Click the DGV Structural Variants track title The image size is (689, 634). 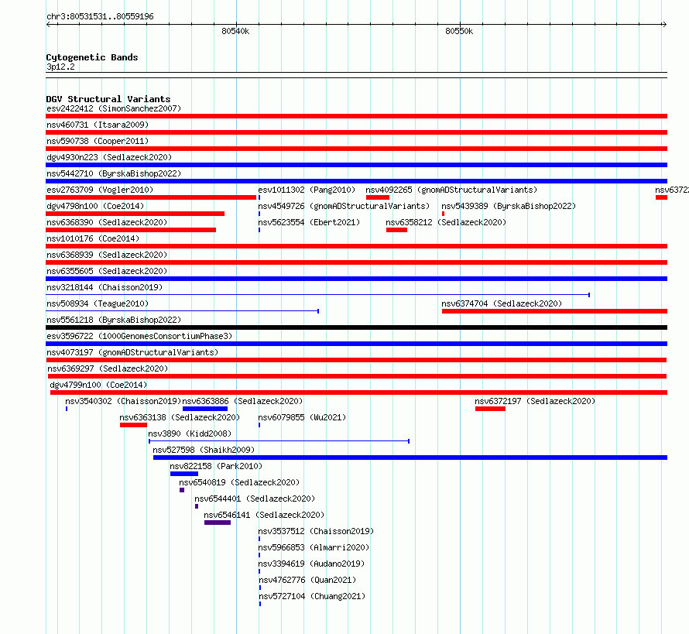point(108,99)
